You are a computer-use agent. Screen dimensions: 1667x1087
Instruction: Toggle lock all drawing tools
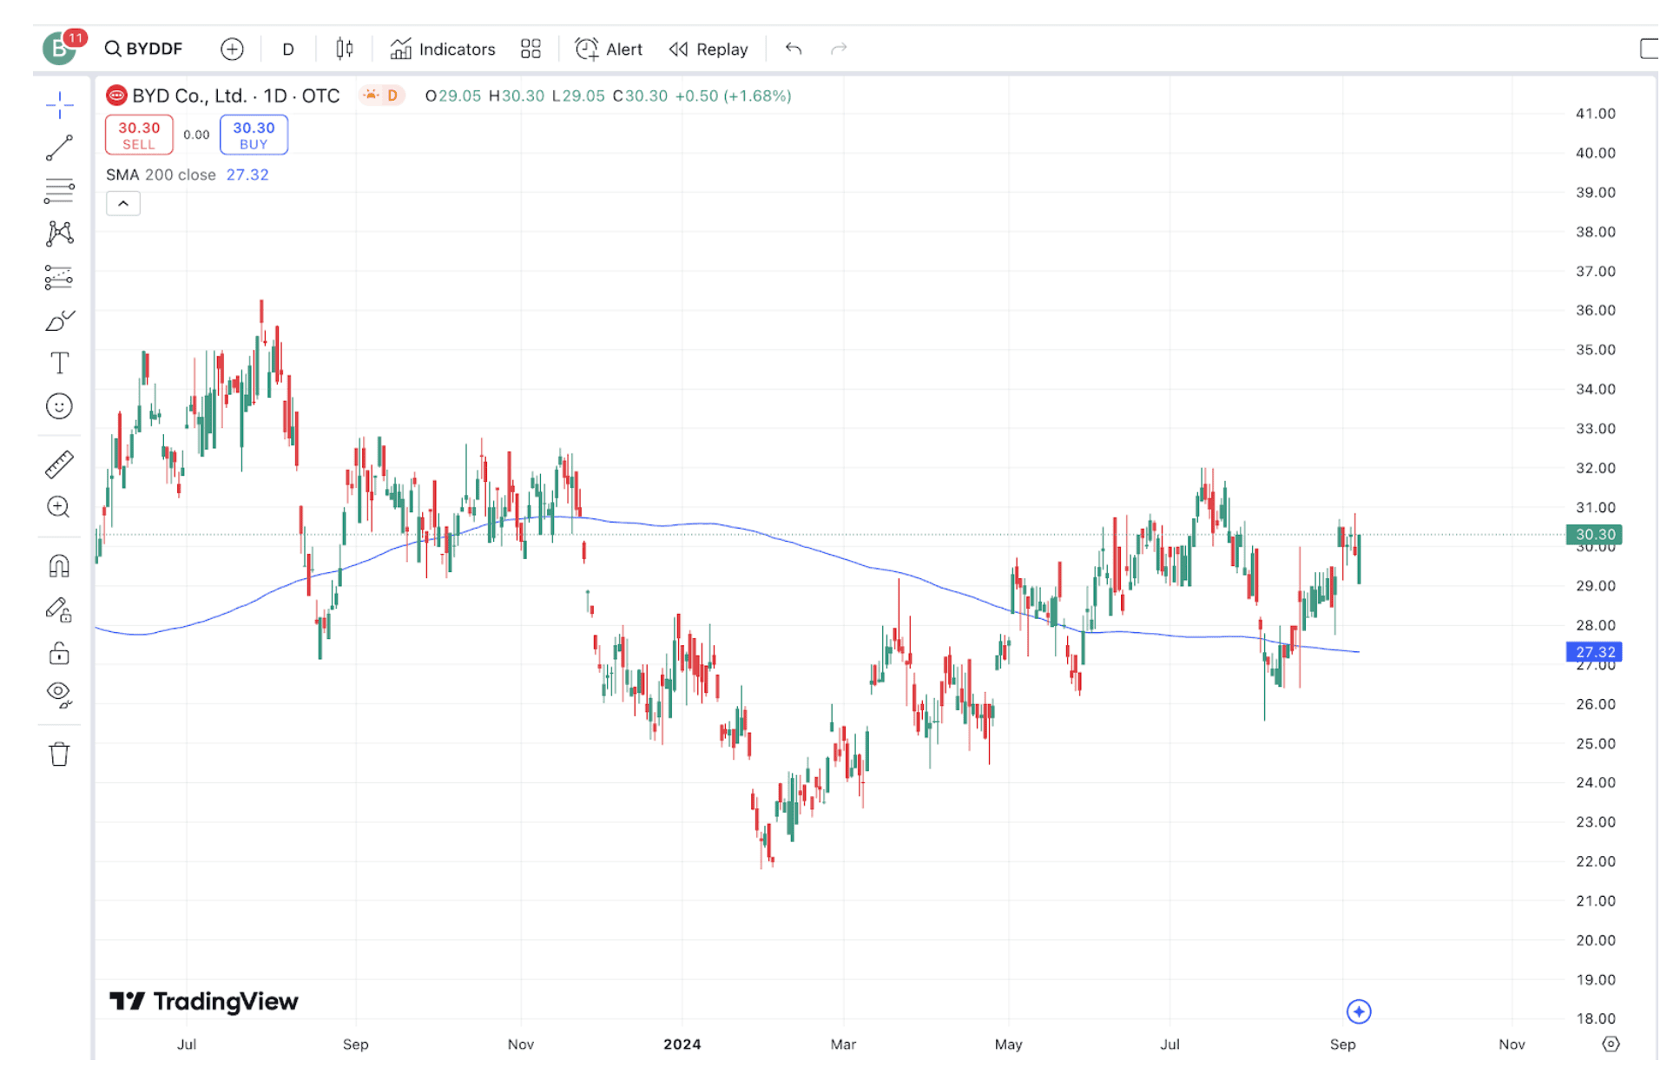(x=59, y=652)
